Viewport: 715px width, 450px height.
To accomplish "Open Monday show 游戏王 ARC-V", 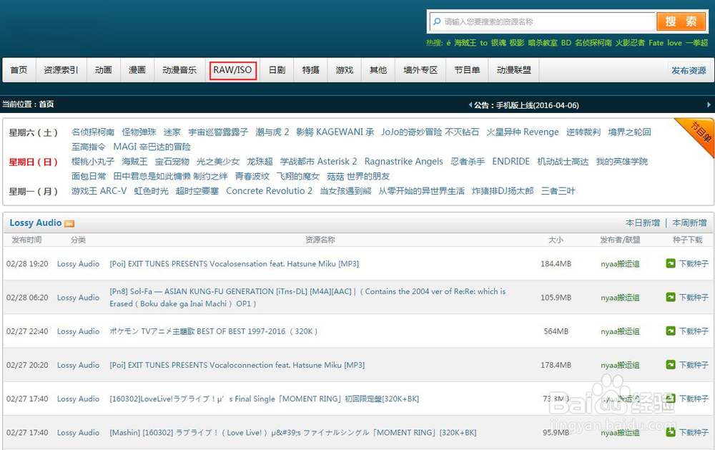I will [x=99, y=191].
